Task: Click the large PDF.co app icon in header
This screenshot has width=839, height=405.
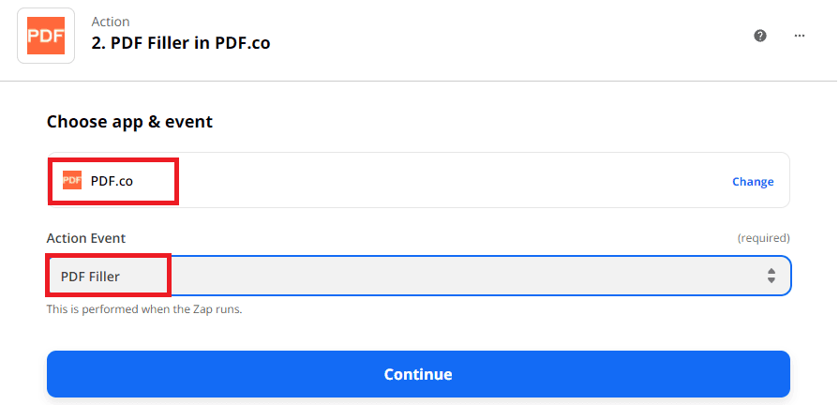Action: [x=46, y=36]
